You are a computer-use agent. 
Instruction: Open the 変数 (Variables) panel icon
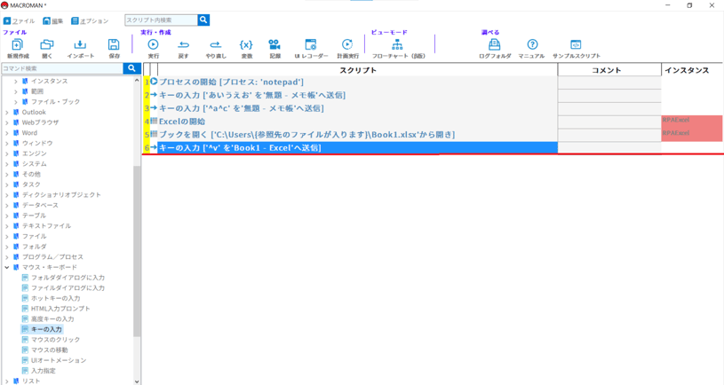click(246, 47)
